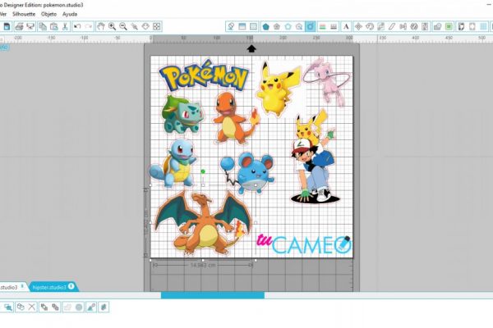Click the Send to Silhouette icon

coord(30,26)
